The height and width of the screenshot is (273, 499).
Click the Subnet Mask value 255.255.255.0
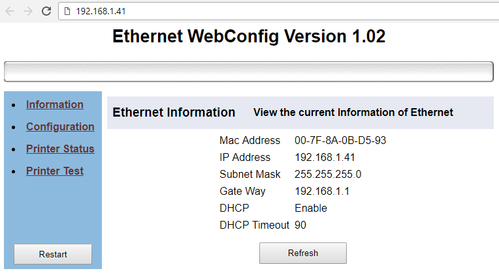pyautogui.click(x=328, y=174)
